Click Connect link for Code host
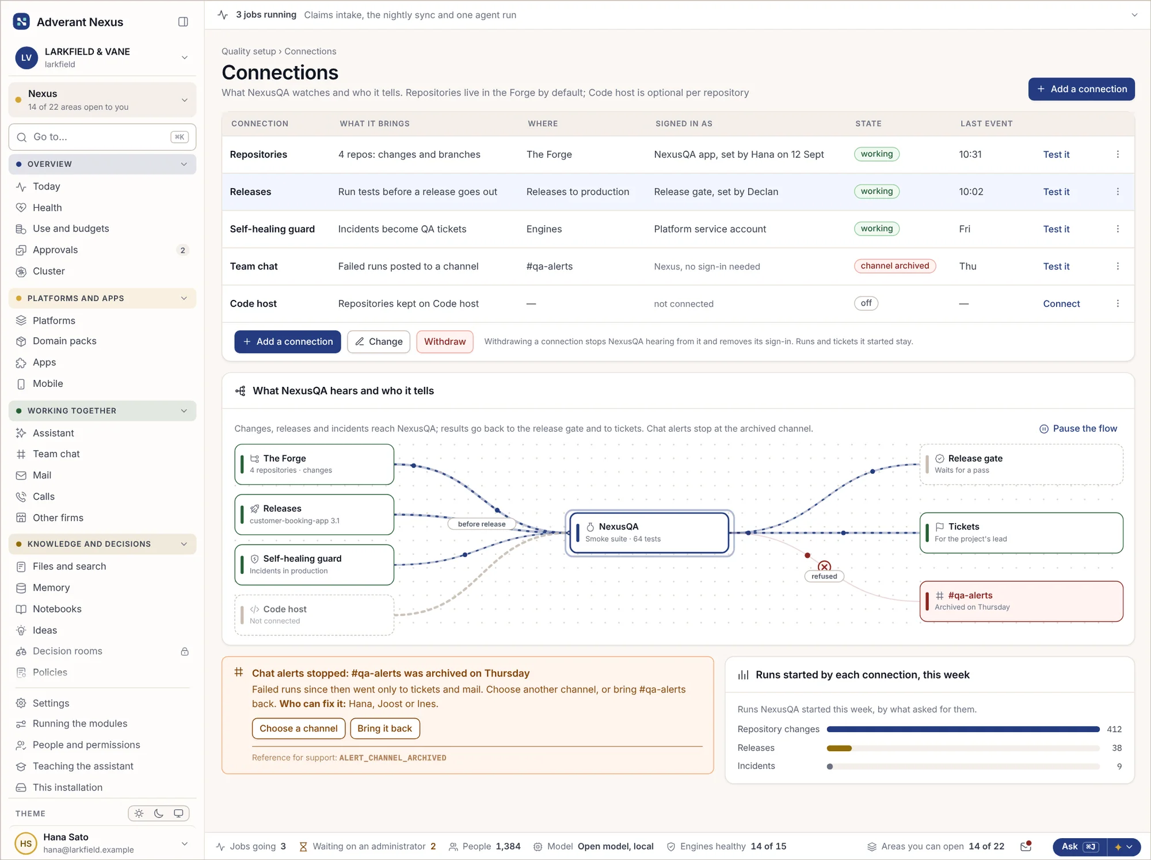 pyautogui.click(x=1061, y=304)
